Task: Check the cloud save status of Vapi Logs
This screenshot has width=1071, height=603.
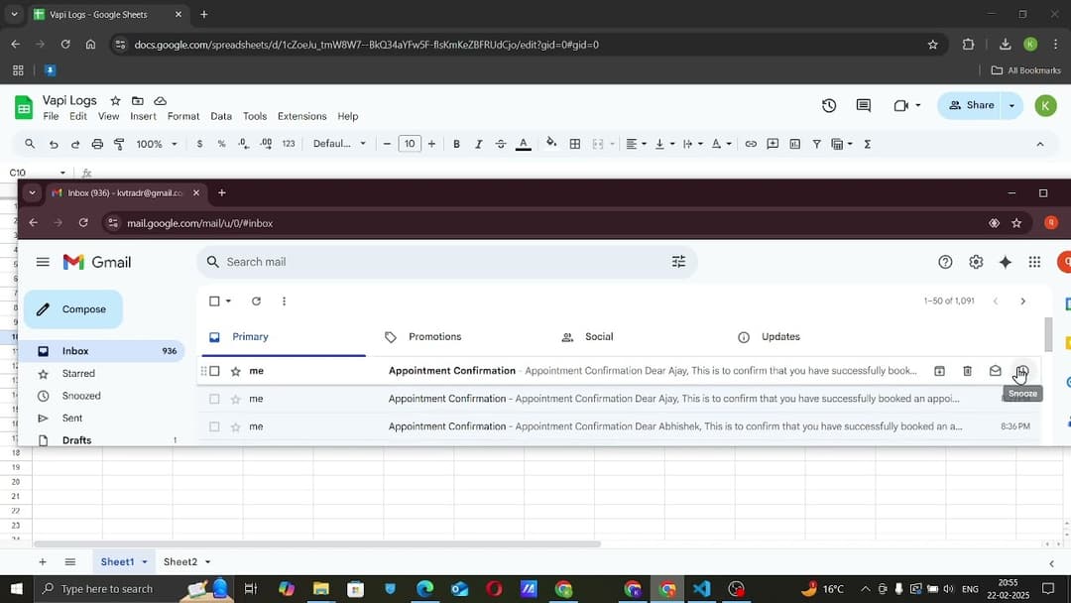Action: coord(160,100)
